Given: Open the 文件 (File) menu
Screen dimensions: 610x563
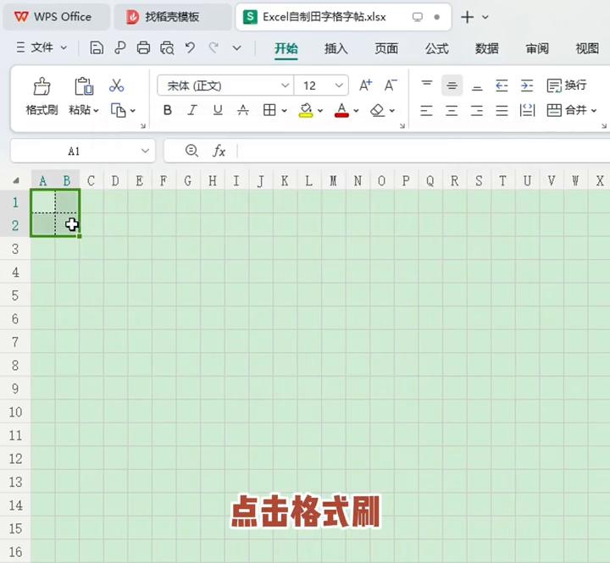Looking at the screenshot, I should pos(42,48).
